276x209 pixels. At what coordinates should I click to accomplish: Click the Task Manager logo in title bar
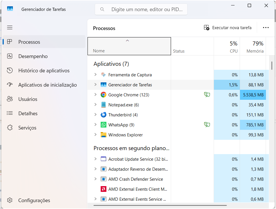(10, 9)
